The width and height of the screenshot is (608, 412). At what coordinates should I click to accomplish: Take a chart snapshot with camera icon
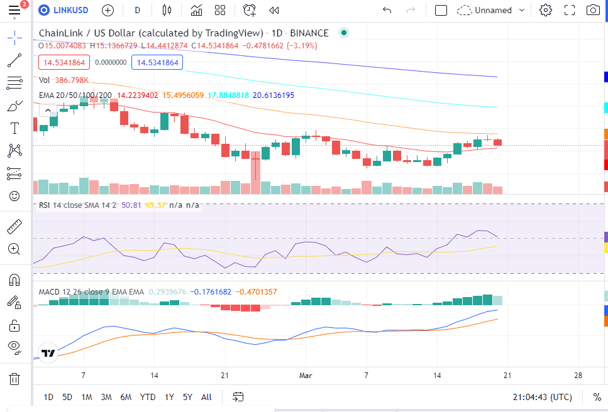(x=593, y=11)
